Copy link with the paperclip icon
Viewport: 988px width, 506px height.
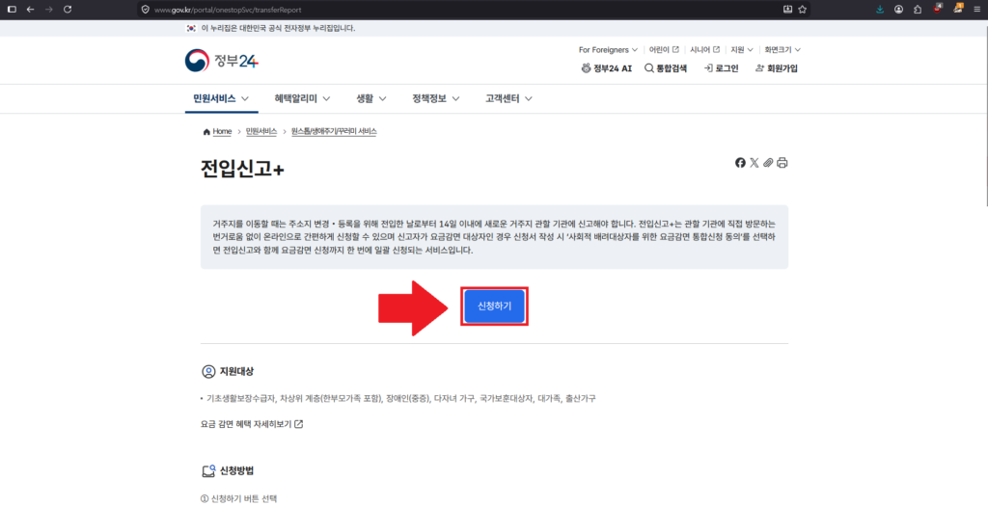768,162
